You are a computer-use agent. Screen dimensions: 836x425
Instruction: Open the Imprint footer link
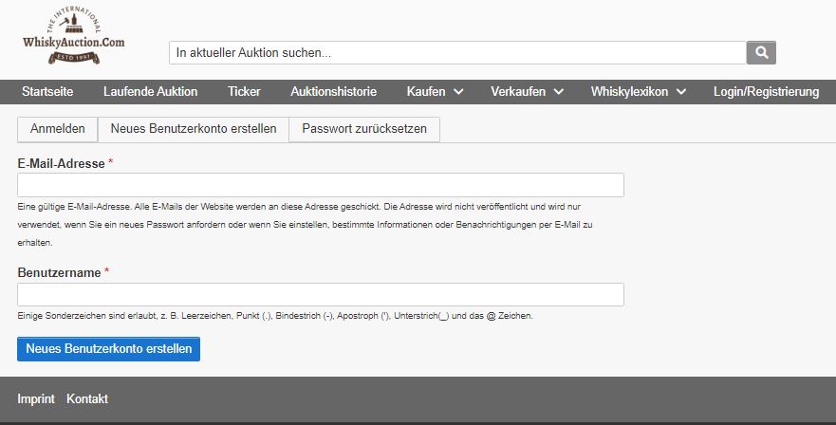pyautogui.click(x=36, y=399)
